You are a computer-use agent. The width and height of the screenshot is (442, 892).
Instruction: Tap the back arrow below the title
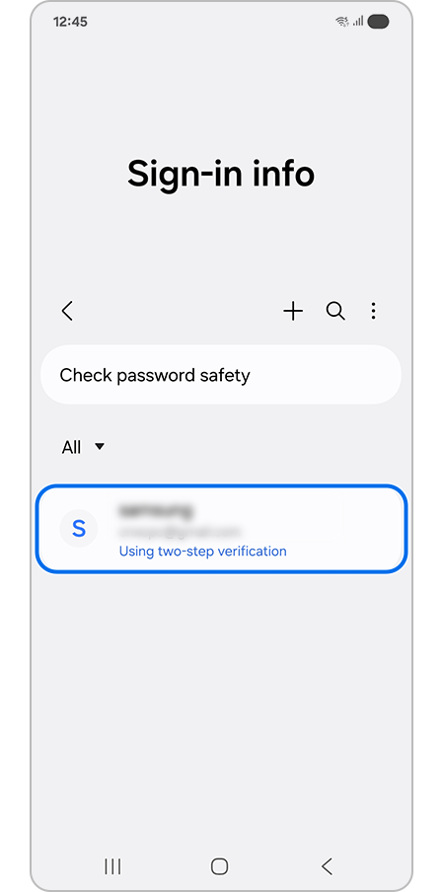pyautogui.click(x=67, y=311)
